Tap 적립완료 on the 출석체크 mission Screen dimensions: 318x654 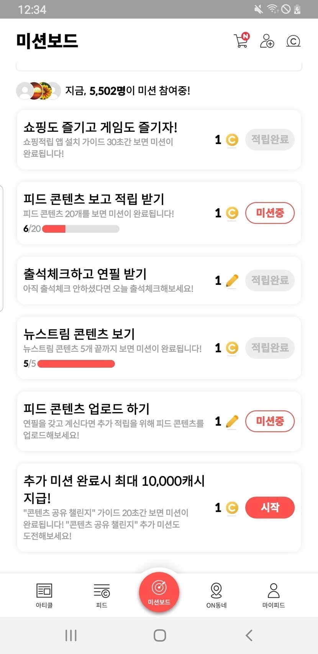click(270, 280)
